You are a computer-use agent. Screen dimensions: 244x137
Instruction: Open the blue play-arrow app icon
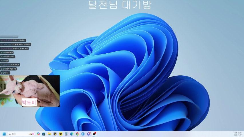(x=83, y=134)
